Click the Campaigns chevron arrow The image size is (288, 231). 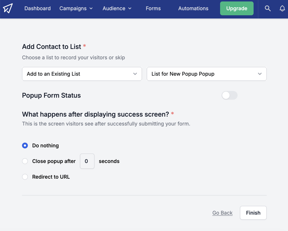[x=91, y=8]
